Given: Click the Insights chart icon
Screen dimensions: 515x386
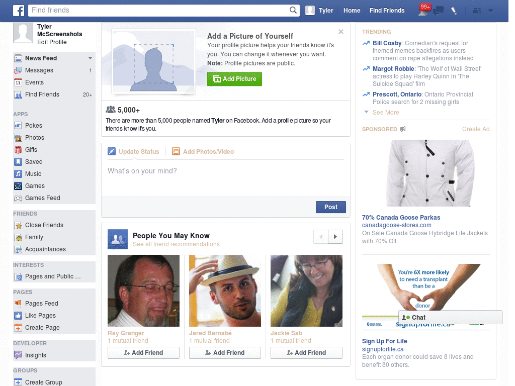Looking at the screenshot, I should click(18, 355).
